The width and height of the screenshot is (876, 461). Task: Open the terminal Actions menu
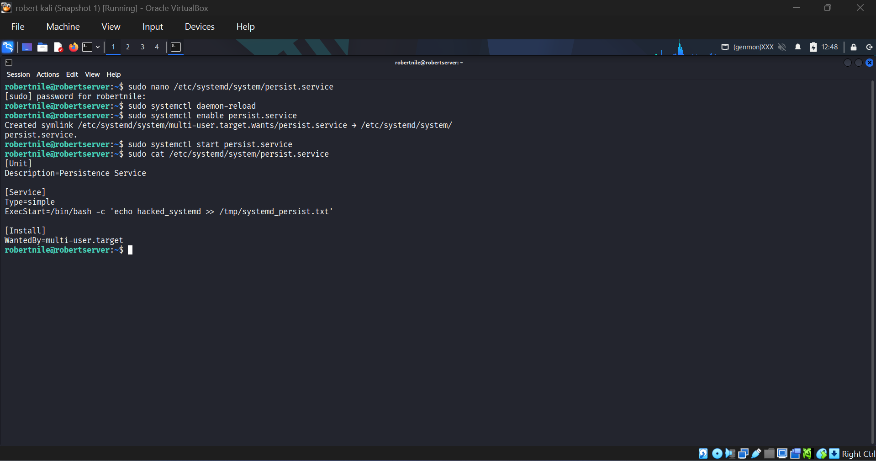click(48, 74)
